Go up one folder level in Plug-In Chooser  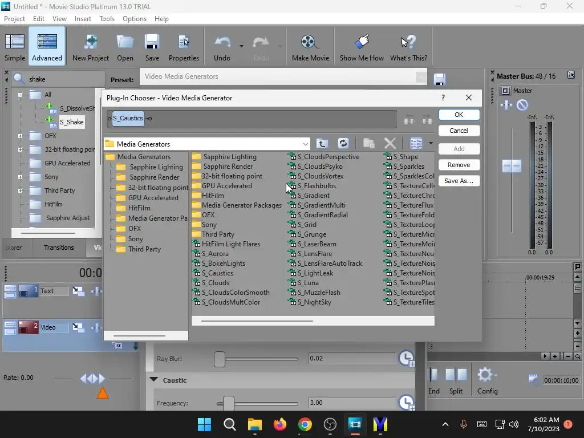tap(322, 143)
